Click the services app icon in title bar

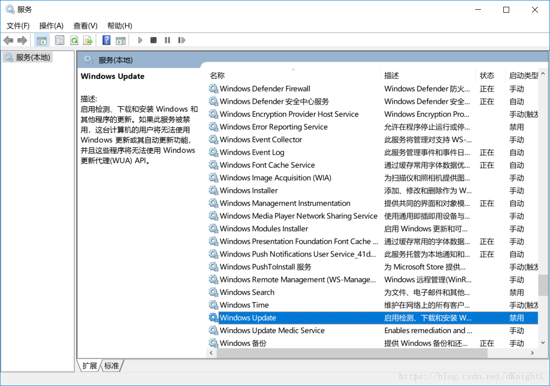point(10,9)
